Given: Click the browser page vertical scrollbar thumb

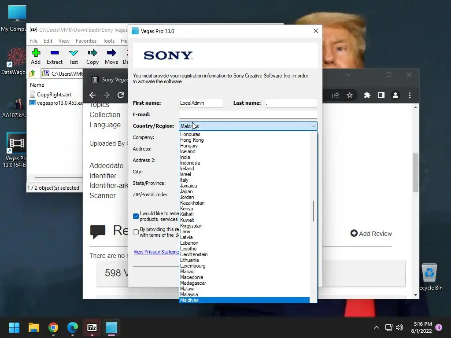Looking at the screenshot, I should pos(415,173).
